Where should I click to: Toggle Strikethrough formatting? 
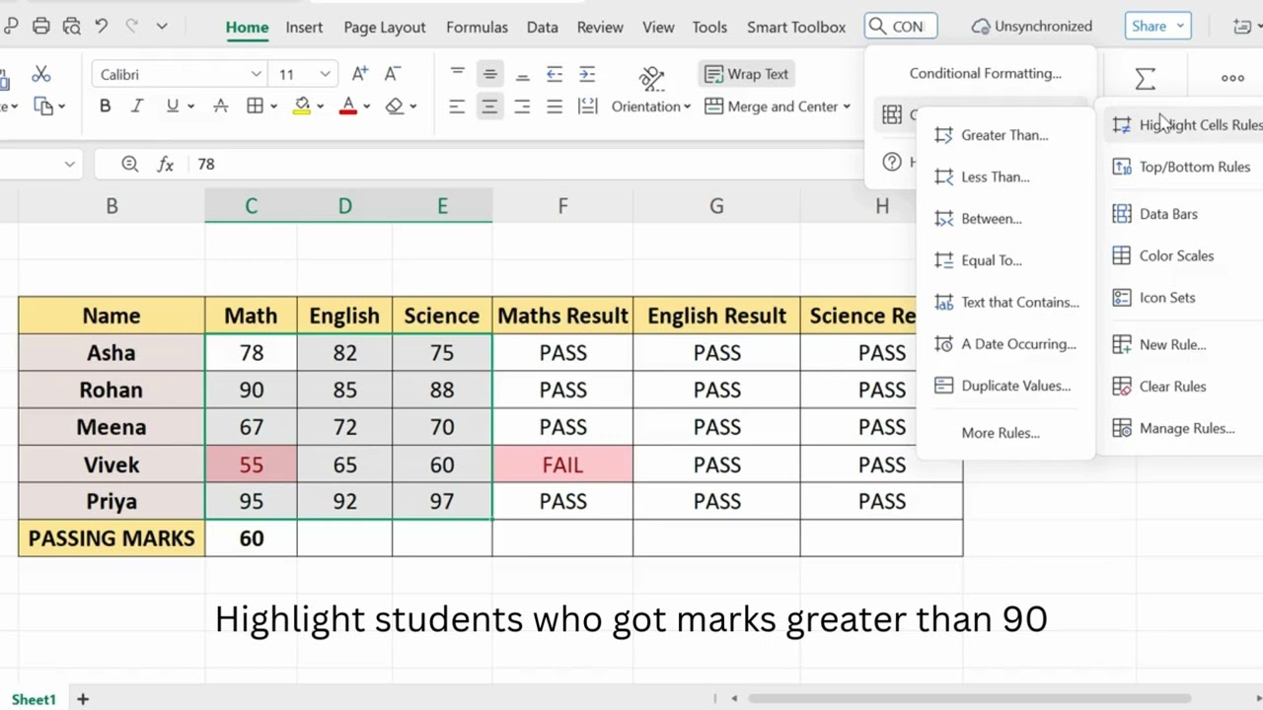point(221,106)
